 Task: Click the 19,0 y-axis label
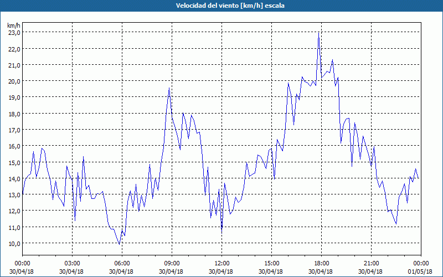tap(14, 98)
